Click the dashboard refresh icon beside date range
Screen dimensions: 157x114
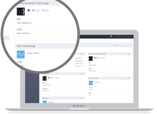click(131, 45)
